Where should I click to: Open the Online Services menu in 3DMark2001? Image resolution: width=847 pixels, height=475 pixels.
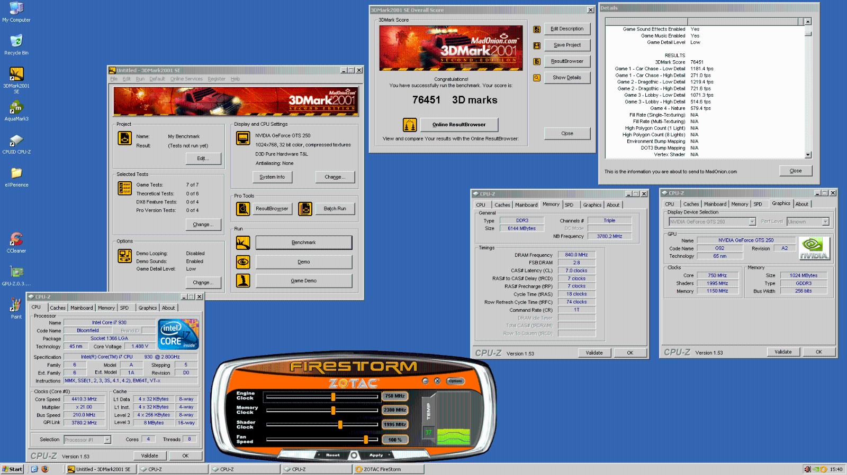click(186, 79)
